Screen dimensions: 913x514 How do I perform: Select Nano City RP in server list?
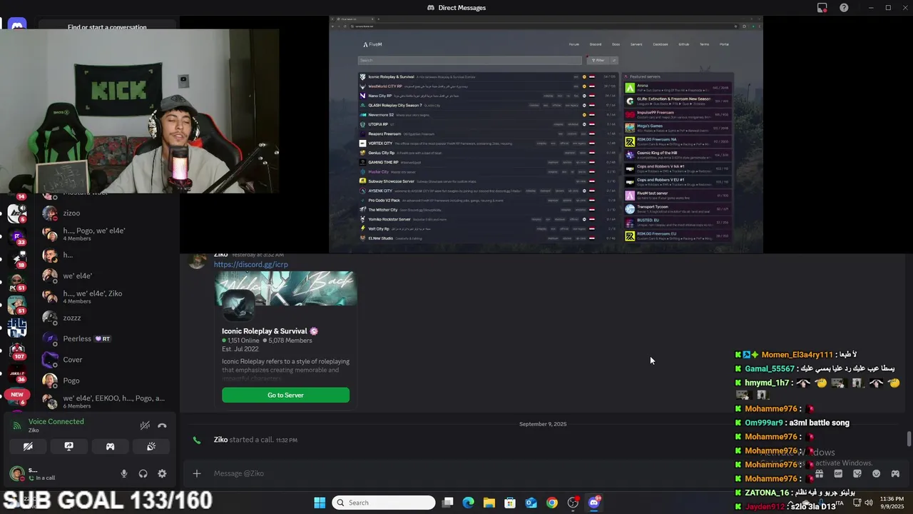[x=489, y=96]
